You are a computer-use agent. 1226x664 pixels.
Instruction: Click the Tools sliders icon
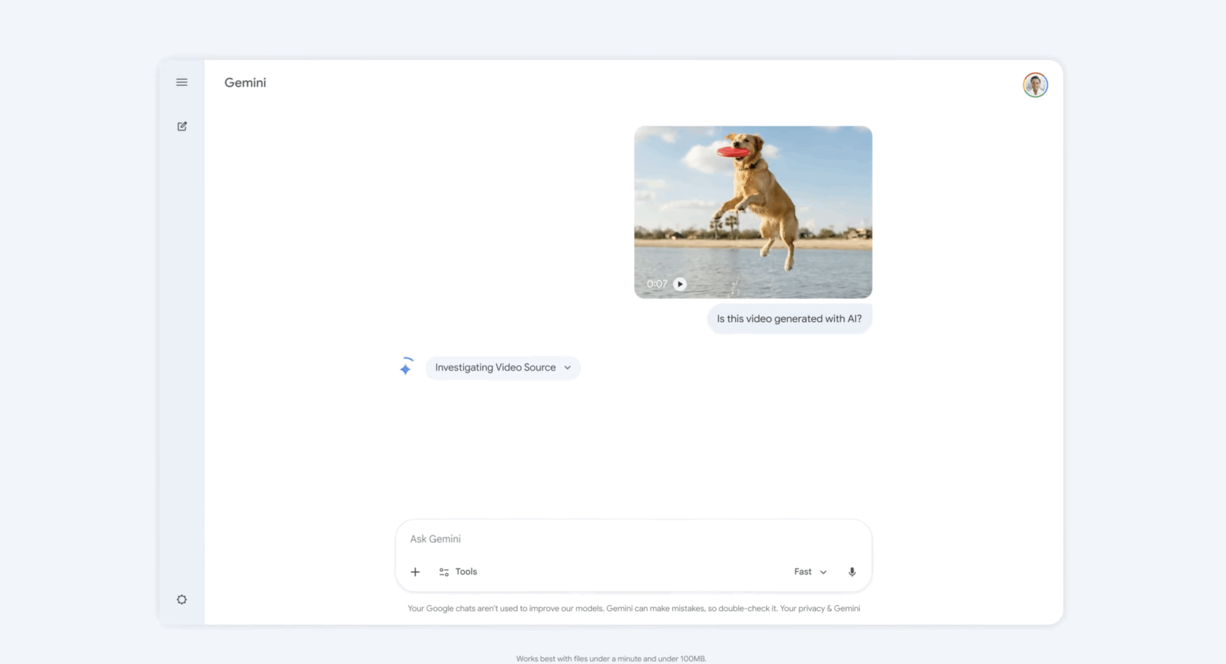pyautogui.click(x=444, y=572)
